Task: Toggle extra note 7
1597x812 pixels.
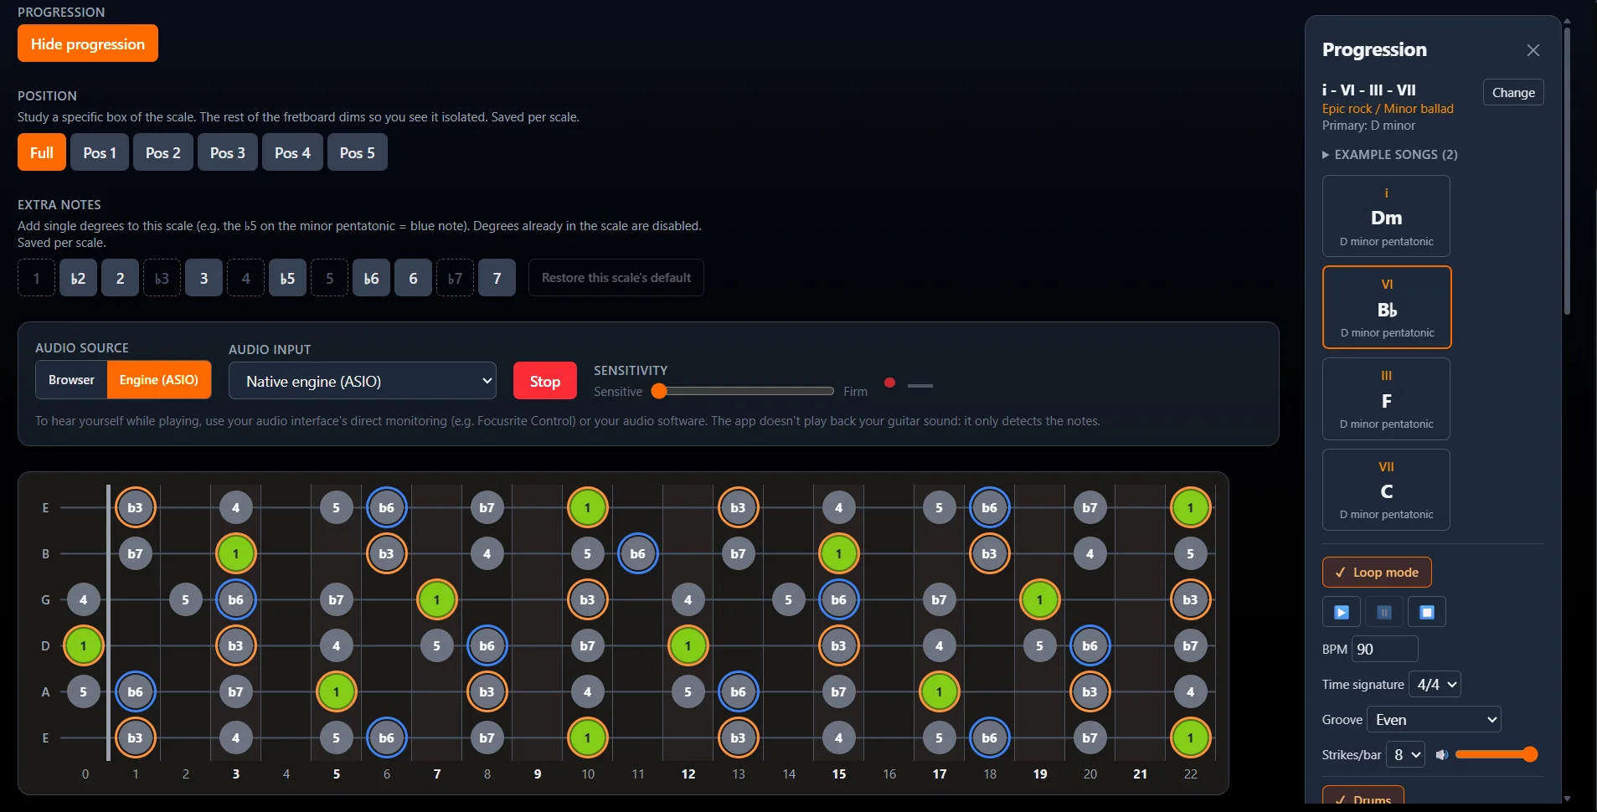Action: (497, 278)
